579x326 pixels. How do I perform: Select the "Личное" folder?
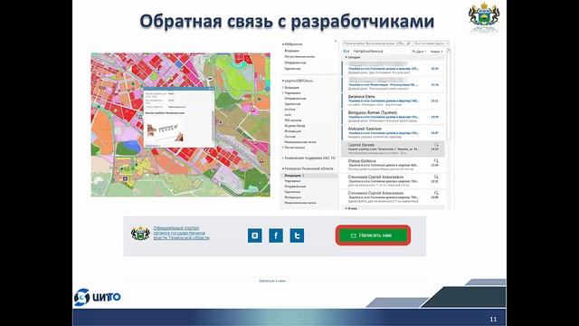click(x=289, y=137)
